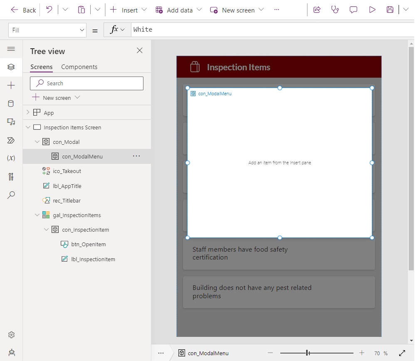Open the Insert pane plus icon
Viewport: 415px width, 361px height.
click(x=11, y=85)
